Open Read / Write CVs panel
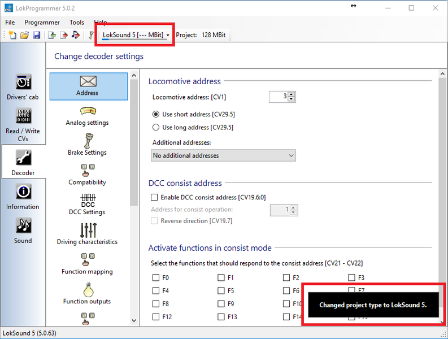This screenshot has width=448, height=339. point(23,125)
